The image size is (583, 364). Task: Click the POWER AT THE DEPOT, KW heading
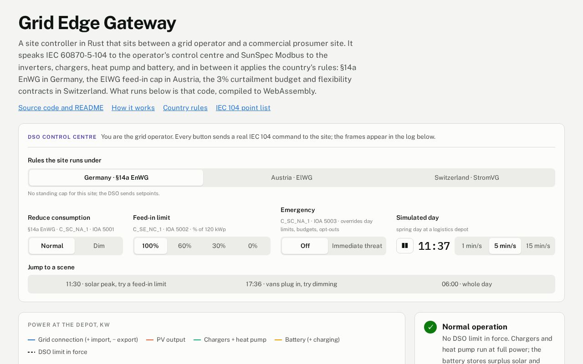69,325
